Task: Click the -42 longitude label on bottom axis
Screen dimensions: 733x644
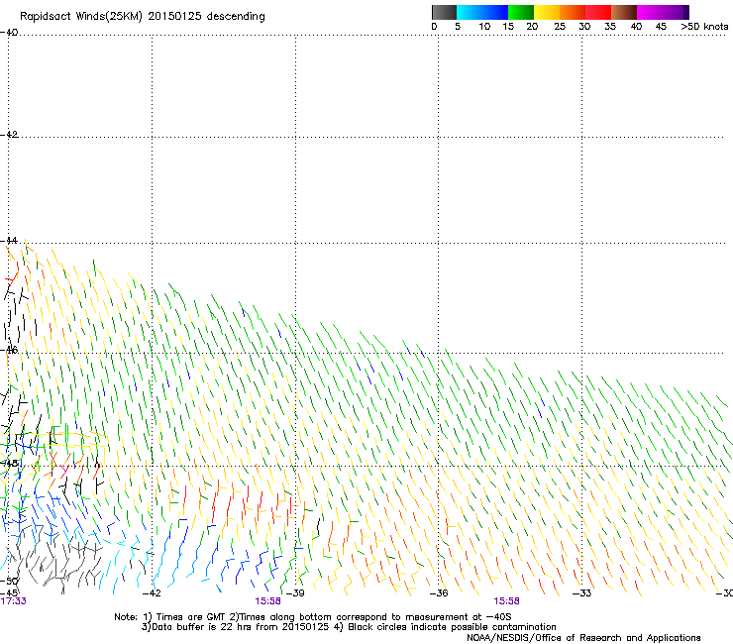Action: (x=152, y=593)
